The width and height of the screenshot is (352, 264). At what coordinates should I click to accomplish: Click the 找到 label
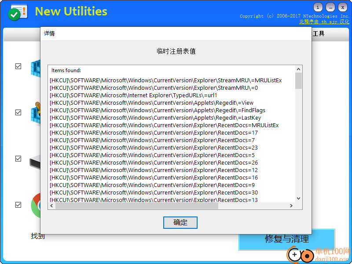[38, 236]
